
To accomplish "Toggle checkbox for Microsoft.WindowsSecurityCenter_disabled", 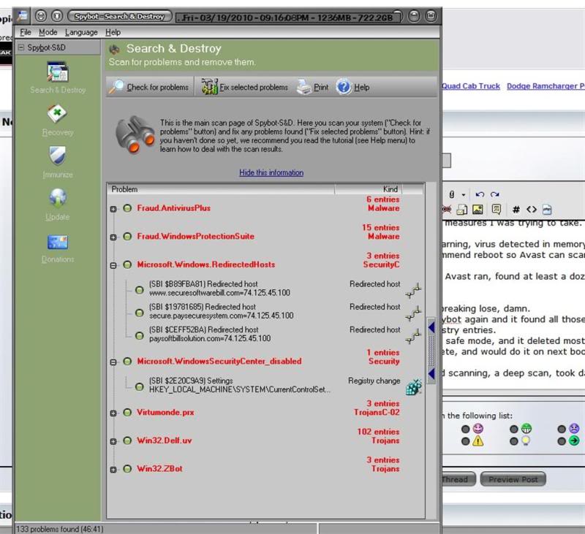I will [x=127, y=361].
